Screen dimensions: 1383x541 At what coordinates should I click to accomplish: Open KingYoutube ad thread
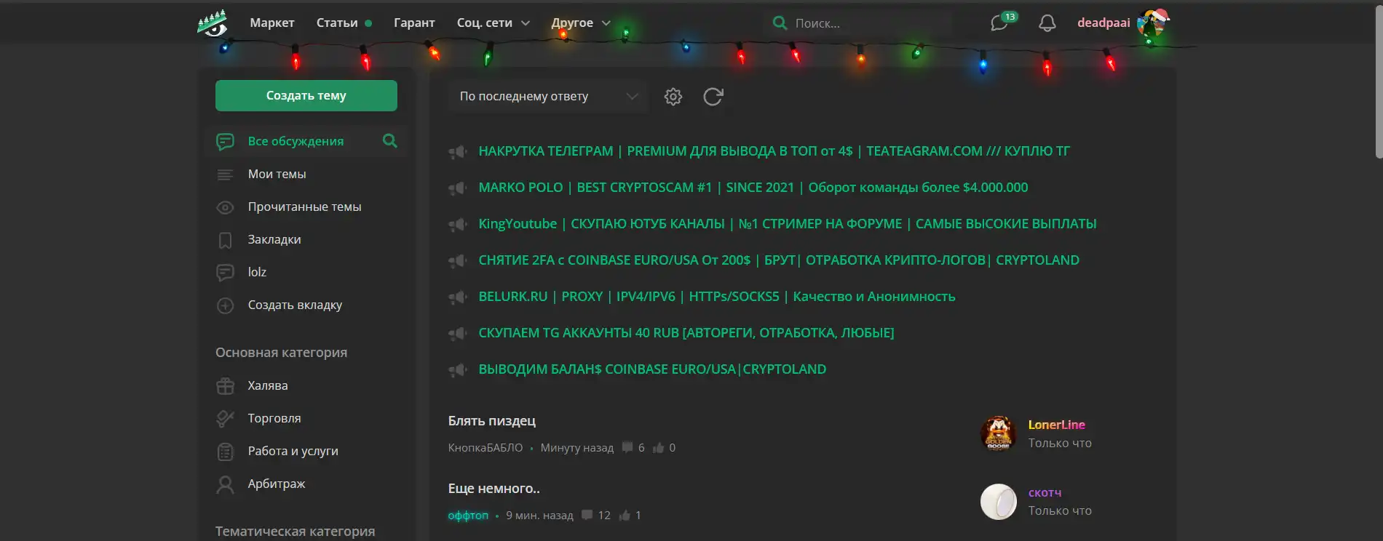pos(788,224)
